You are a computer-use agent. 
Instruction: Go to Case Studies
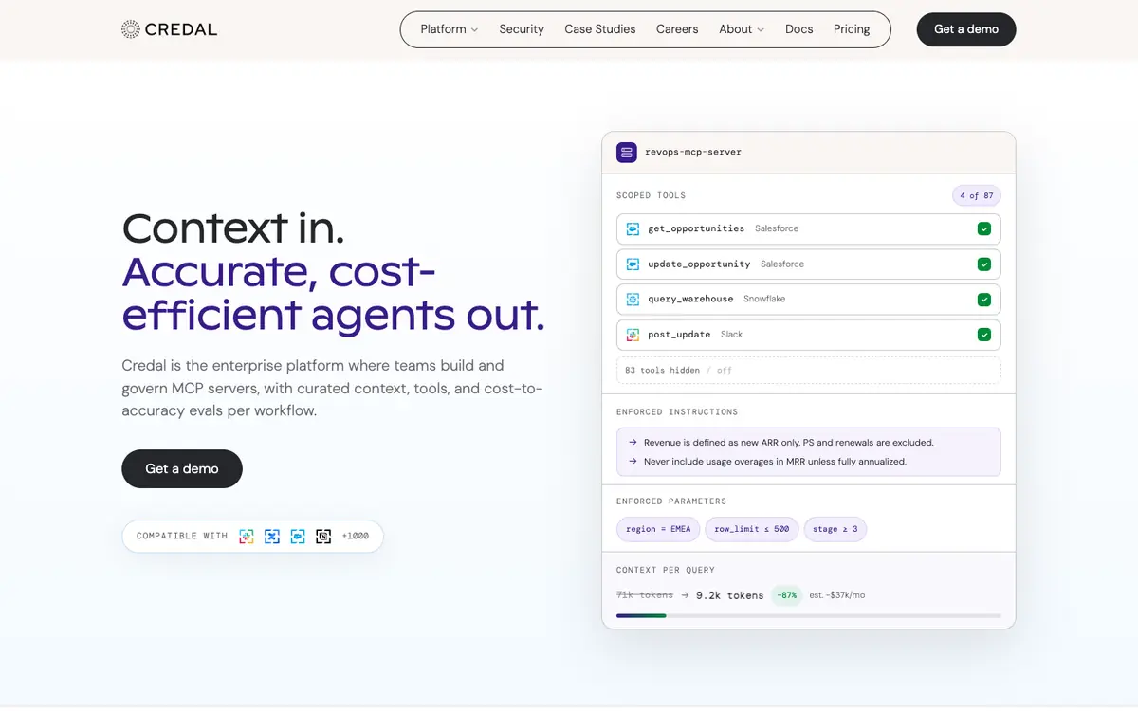coord(600,29)
